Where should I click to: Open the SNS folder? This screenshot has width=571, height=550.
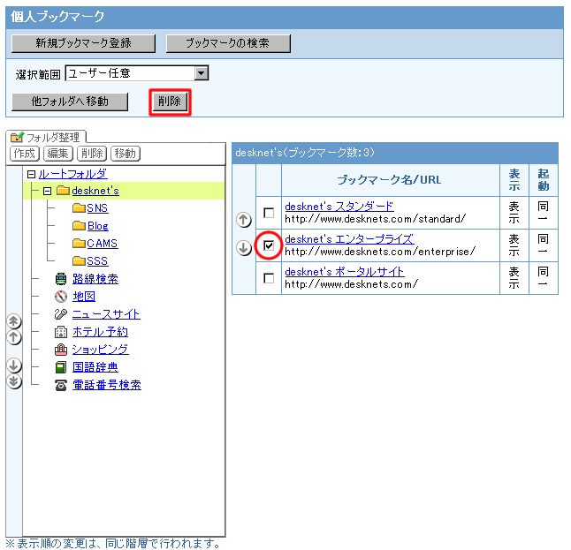[x=97, y=208]
